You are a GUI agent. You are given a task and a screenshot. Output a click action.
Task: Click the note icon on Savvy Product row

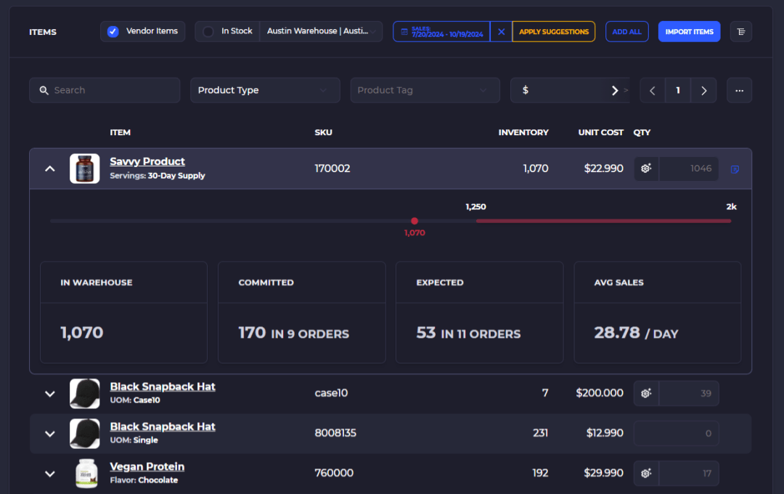[x=735, y=169]
